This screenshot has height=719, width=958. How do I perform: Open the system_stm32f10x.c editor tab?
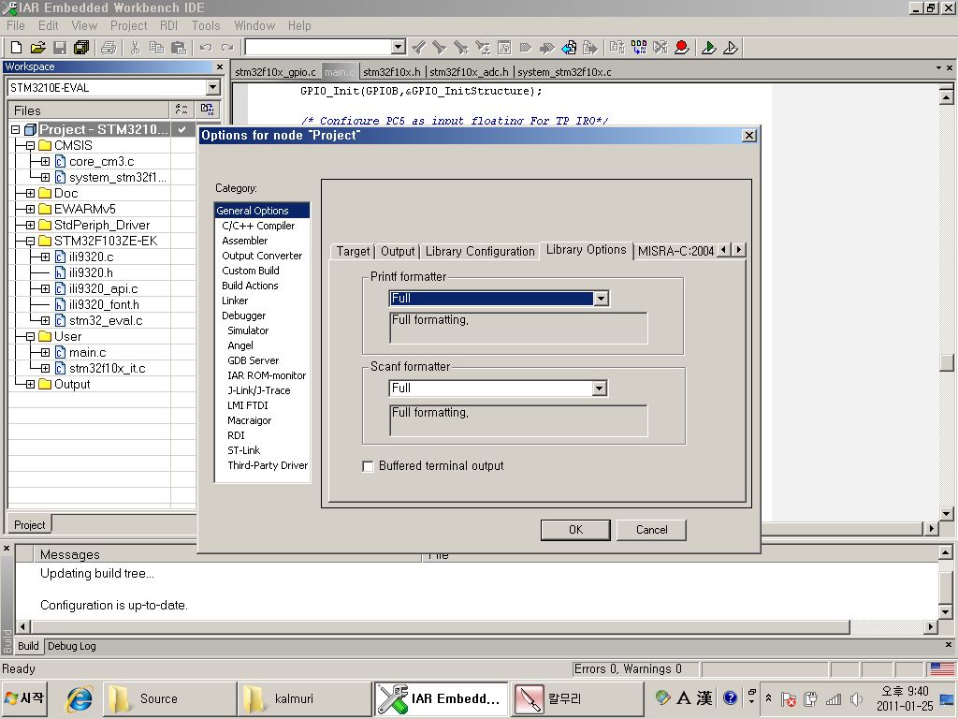pos(564,71)
